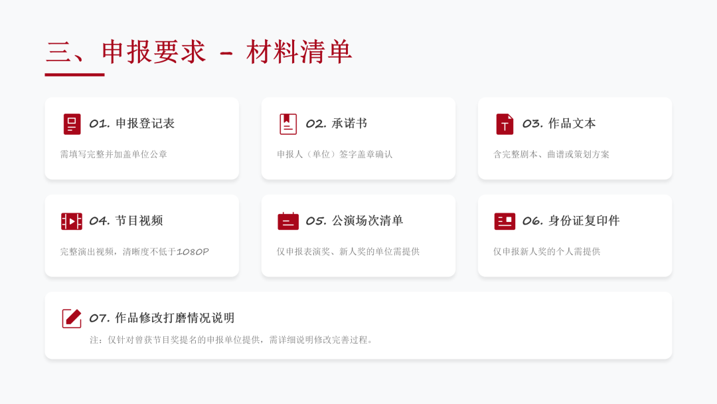
Task: Click the description 申报人（单位）签字盖章确认
Action: point(335,154)
